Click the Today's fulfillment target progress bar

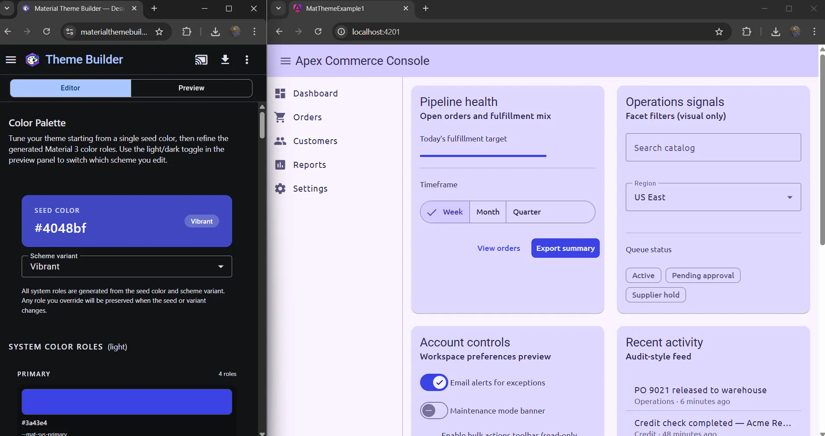[508, 156]
